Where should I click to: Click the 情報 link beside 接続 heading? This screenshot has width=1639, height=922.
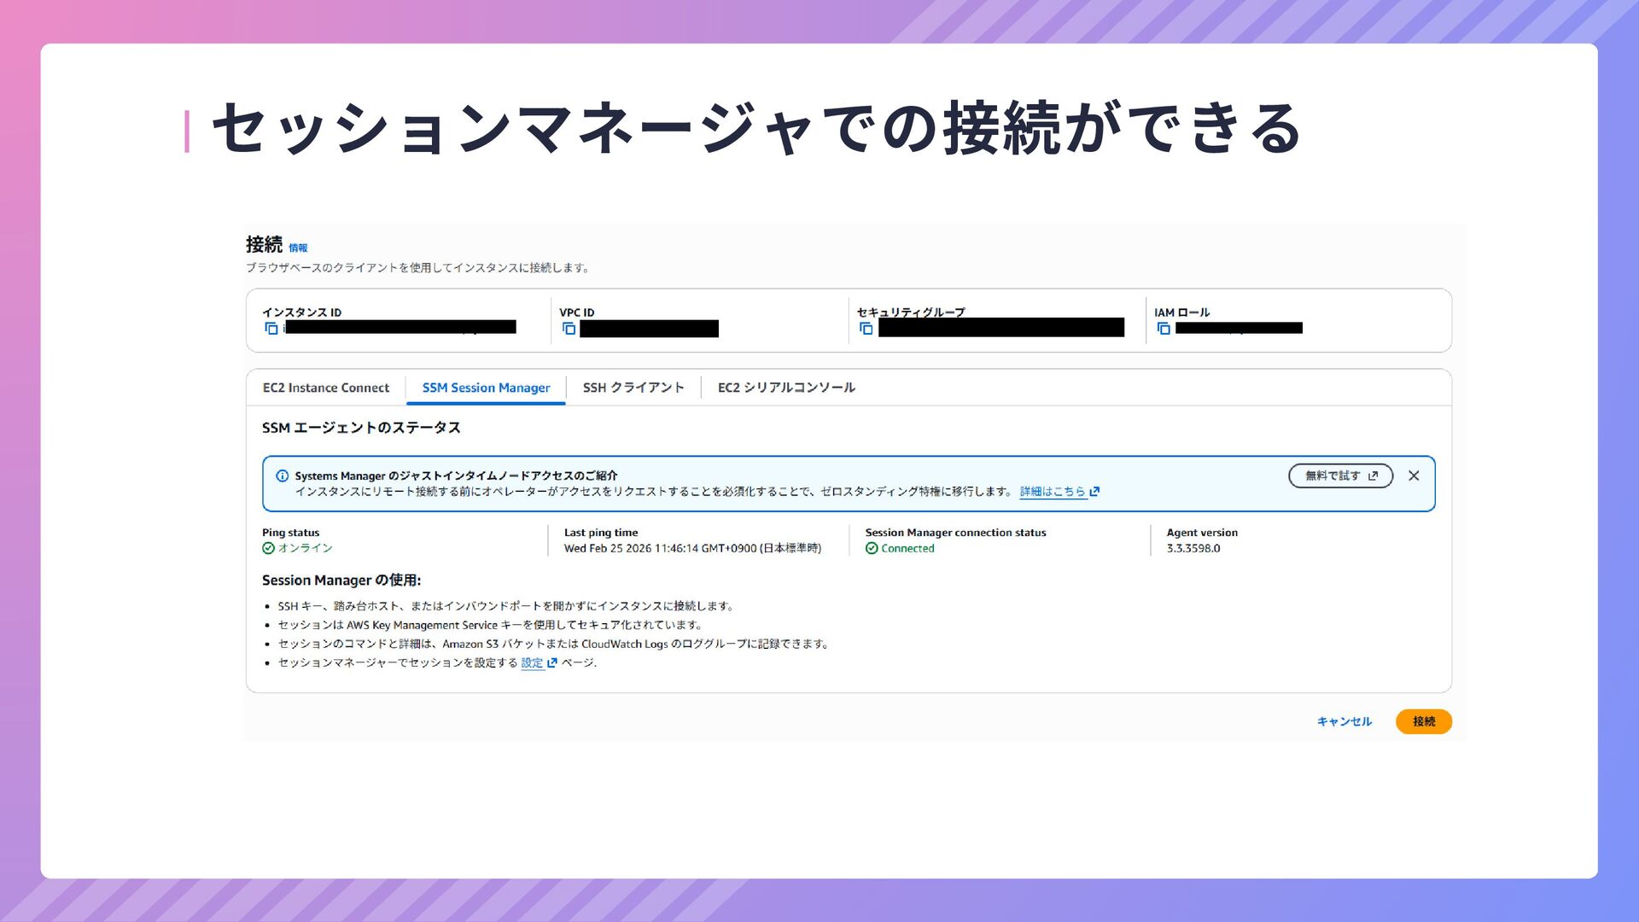tap(298, 248)
